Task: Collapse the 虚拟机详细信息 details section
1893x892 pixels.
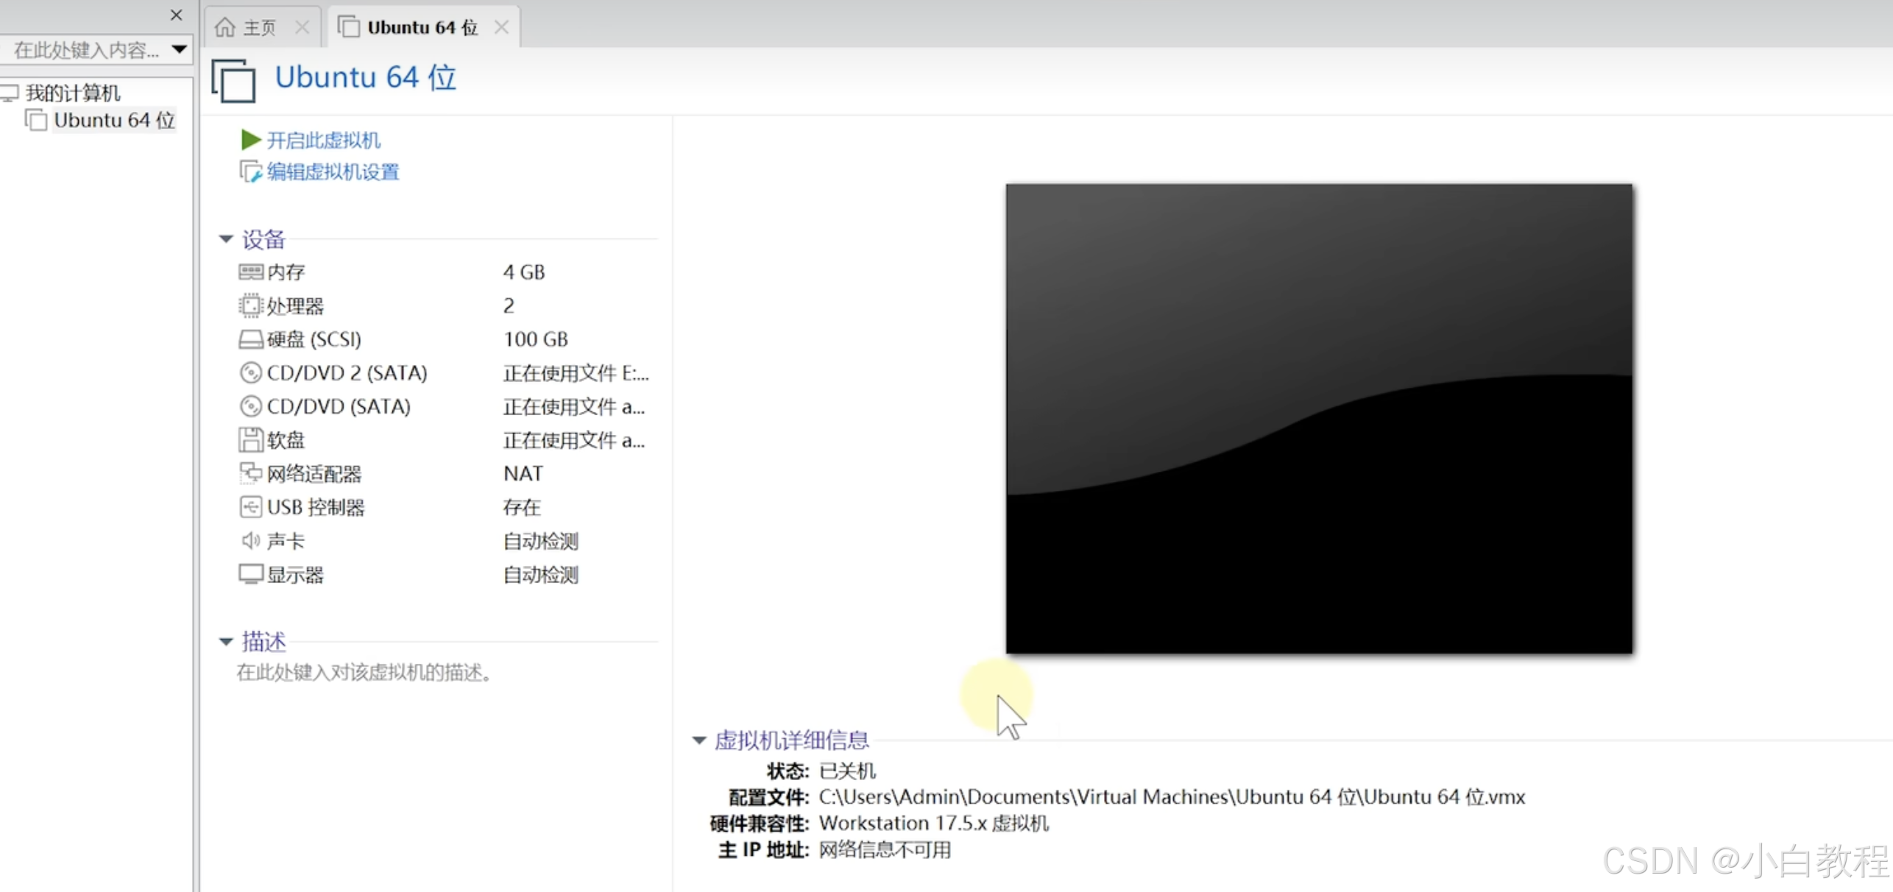Action: point(698,740)
